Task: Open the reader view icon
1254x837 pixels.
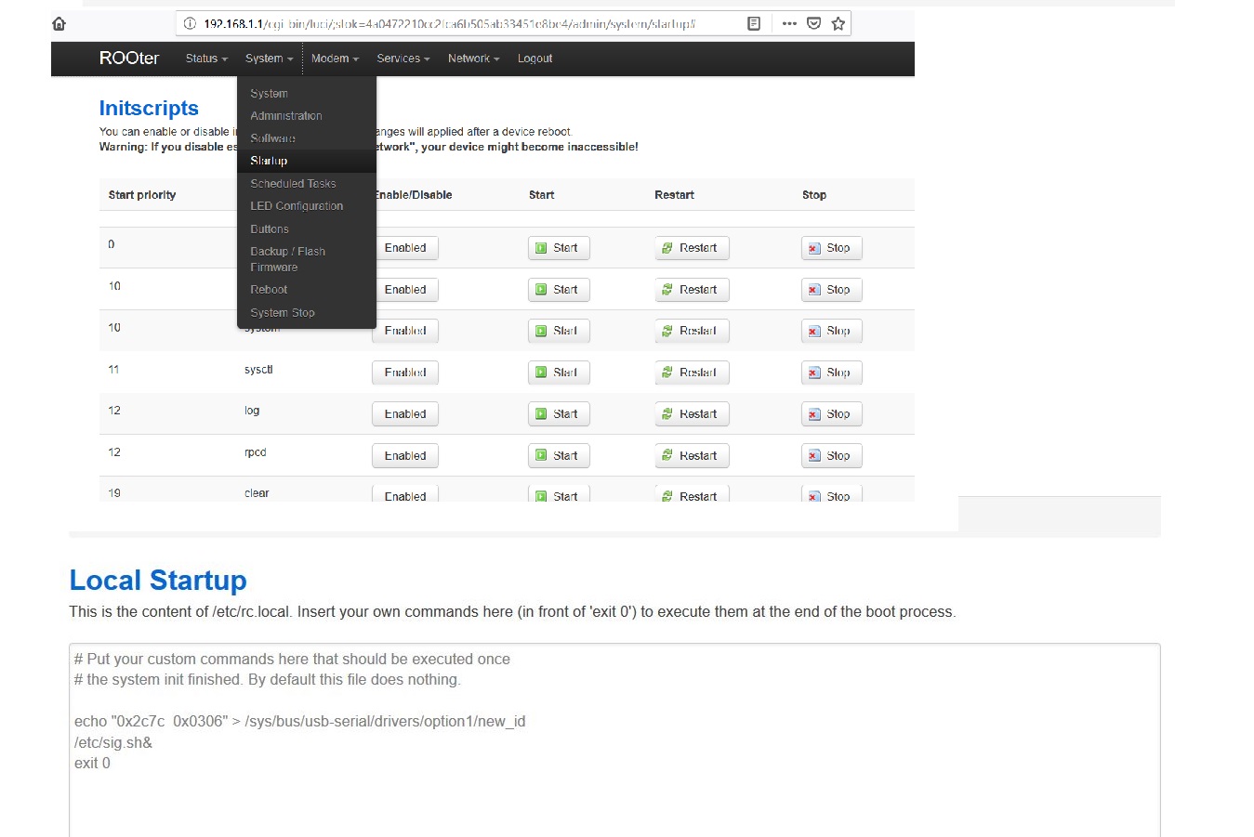Action: click(754, 24)
